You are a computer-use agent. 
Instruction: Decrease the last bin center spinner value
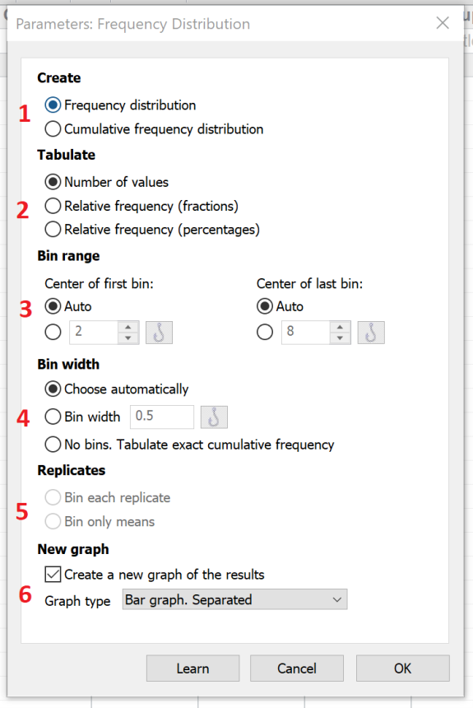tap(341, 338)
